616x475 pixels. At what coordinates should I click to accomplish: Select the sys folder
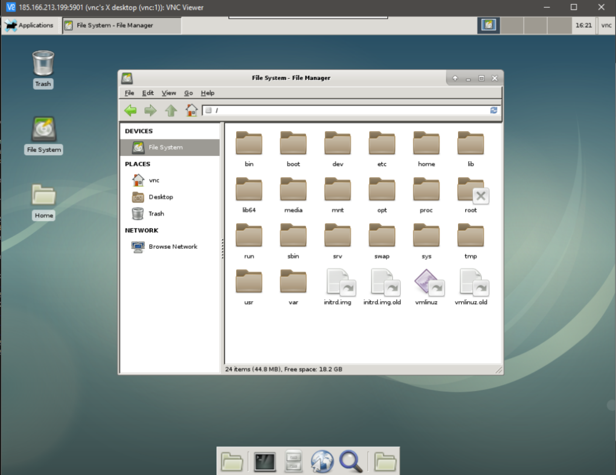[426, 241]
